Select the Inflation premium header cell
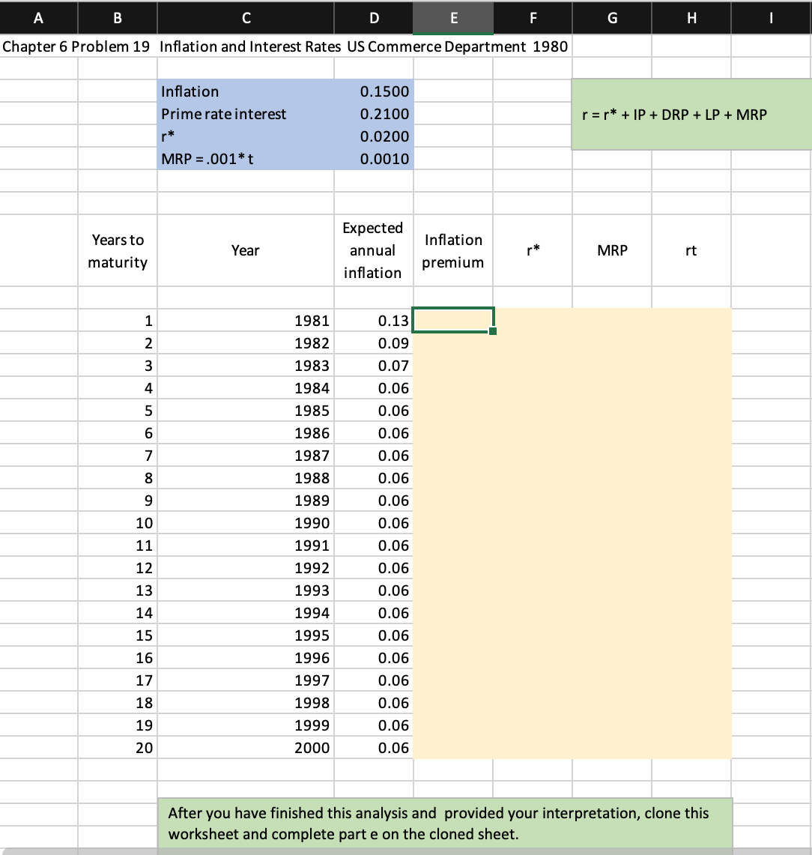 point(452,250)
